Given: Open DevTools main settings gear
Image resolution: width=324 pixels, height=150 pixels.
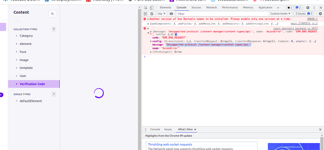Looking at the screenshot, I should coord(308,8).
